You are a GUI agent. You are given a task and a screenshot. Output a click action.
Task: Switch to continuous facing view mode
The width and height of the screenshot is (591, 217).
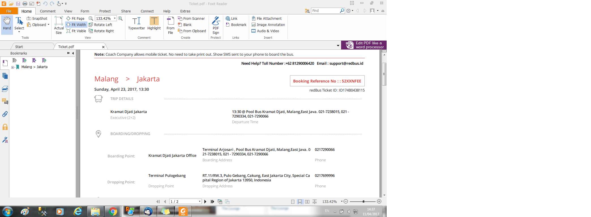[x=314, y=201]
